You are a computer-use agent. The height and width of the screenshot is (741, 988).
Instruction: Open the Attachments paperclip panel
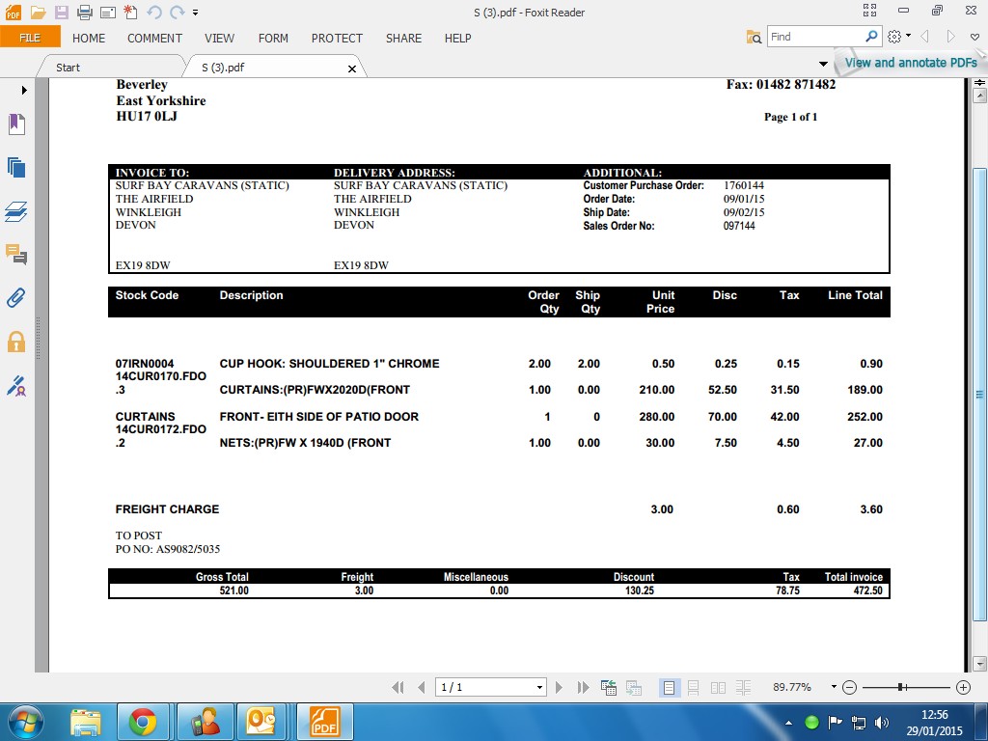[x=16, y=298]
